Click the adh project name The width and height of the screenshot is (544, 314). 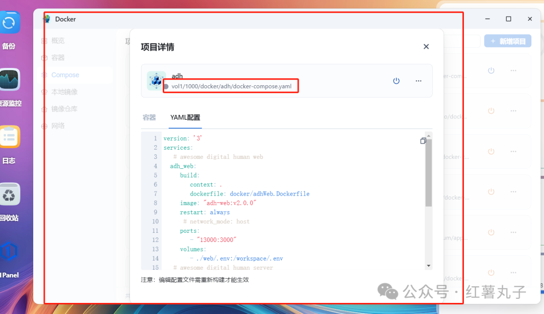tap(177, 76)
